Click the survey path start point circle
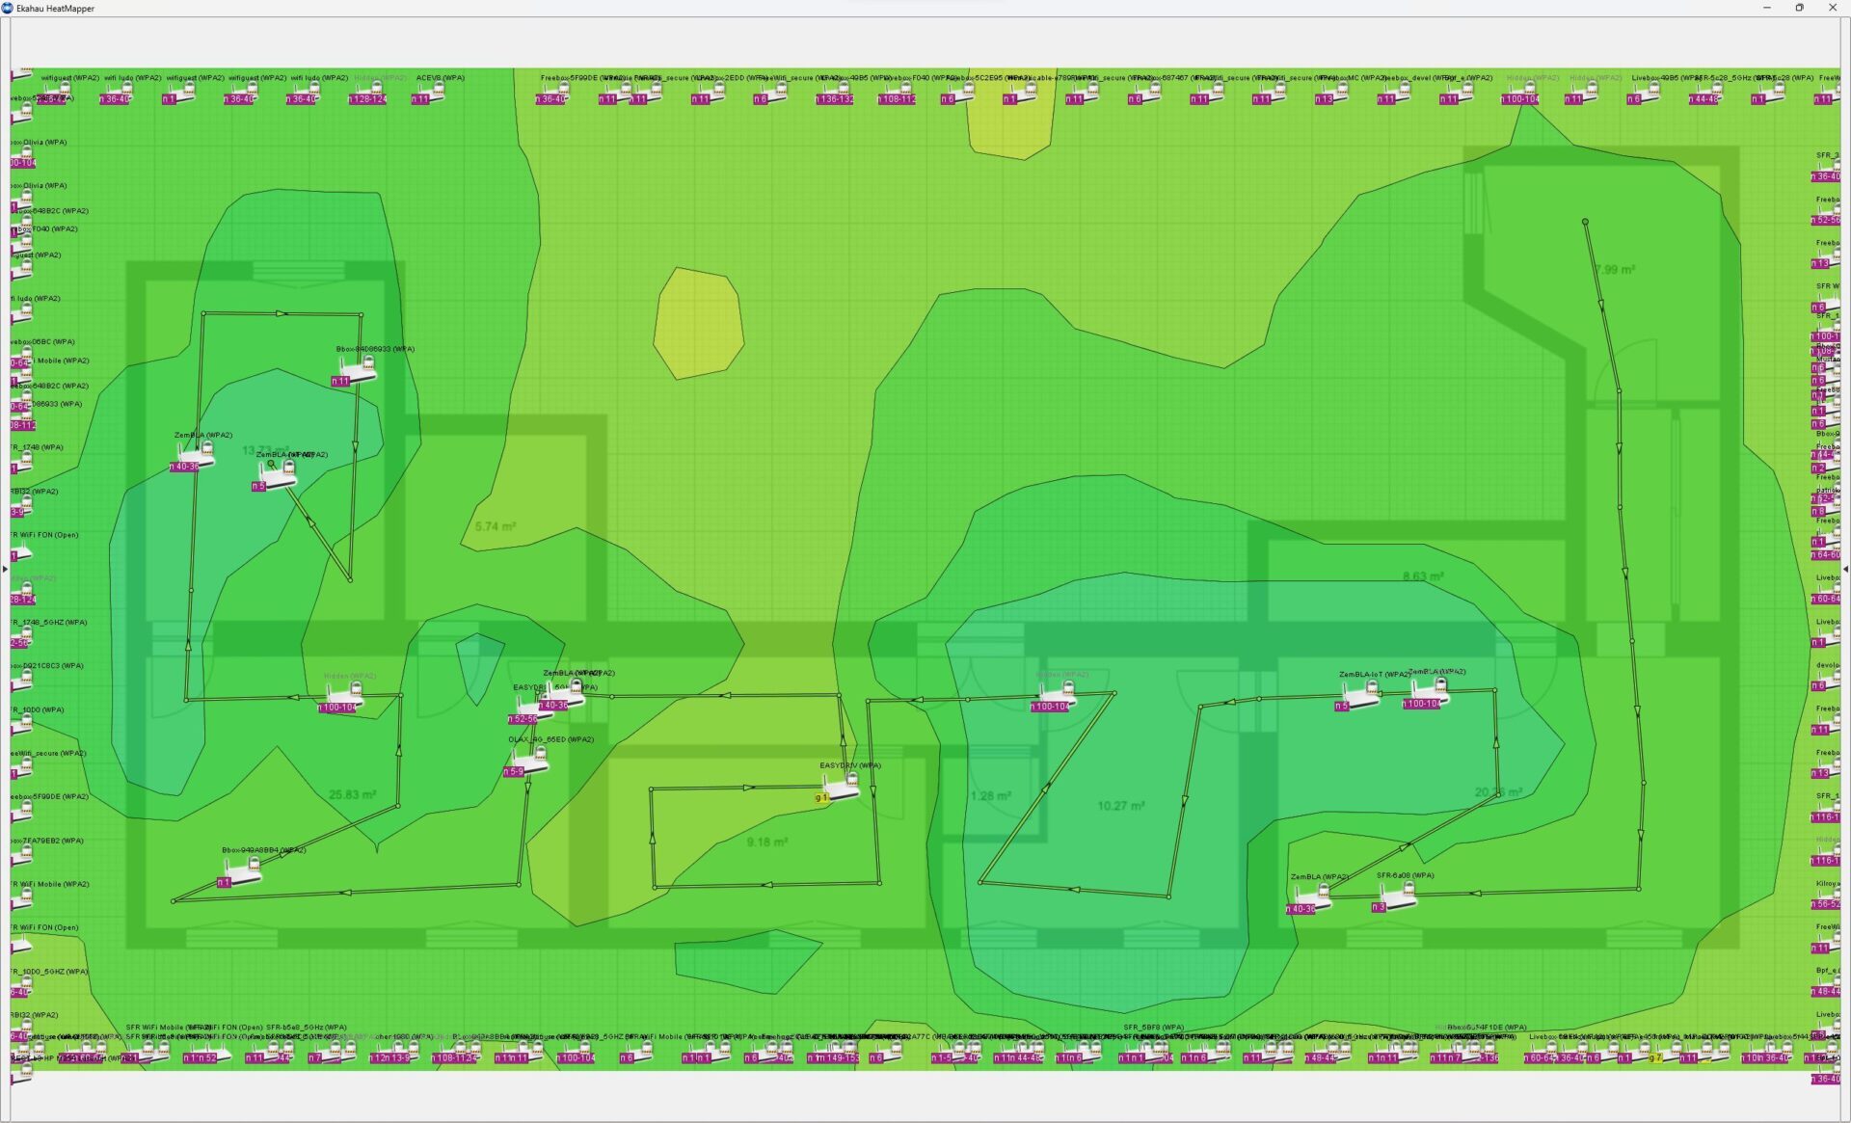This screenshot has height=1123, width=1851. 1585,222
